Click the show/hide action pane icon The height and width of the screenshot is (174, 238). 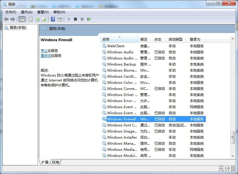[60, 19]
